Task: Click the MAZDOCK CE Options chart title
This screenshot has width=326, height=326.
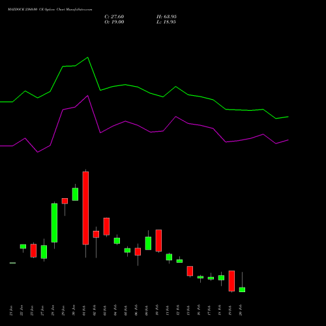Action: pyautogui.click(x=50, y=10)
